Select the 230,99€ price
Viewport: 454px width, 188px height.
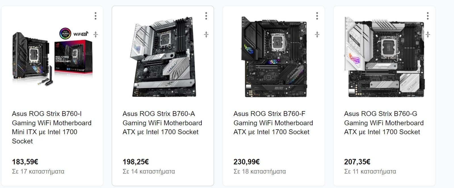pyautogui.click(x=247, y=162)
